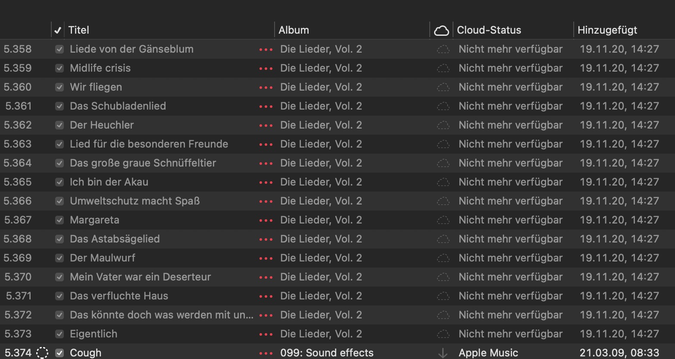Viewport: 675px width, 359px height.
Task: Click the dashed cloud icon for Wir fliegen
Action: point(443,87)
